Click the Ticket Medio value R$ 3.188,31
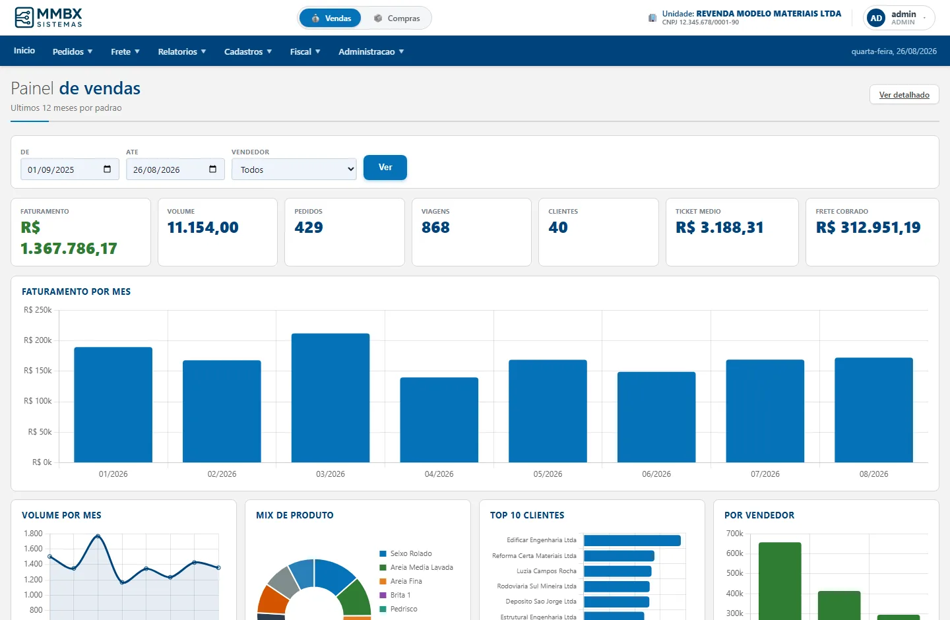The height and width of the screenshot is (620, 950). pos(720,228)
